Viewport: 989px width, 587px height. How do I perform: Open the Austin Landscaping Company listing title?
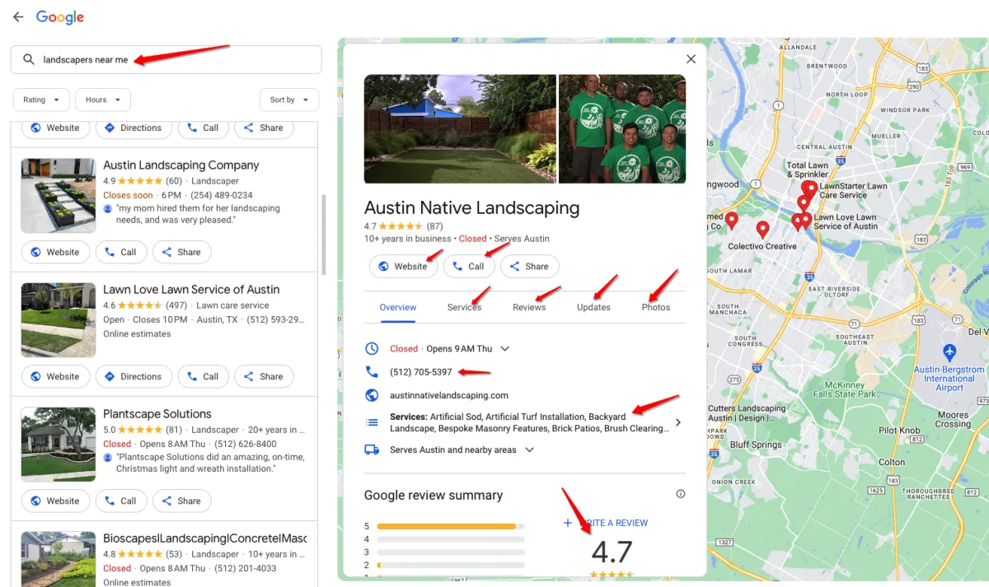click(x=181, y=165)
